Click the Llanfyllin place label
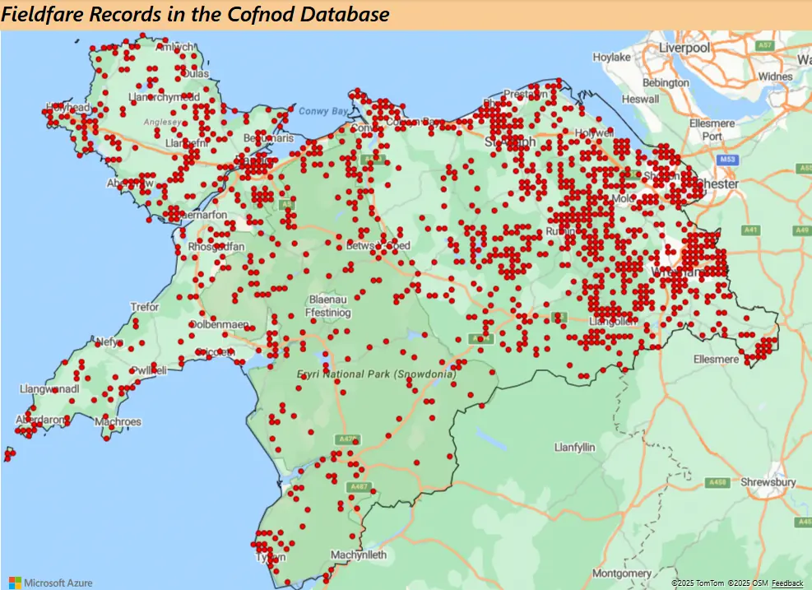 tap(575, 448)
